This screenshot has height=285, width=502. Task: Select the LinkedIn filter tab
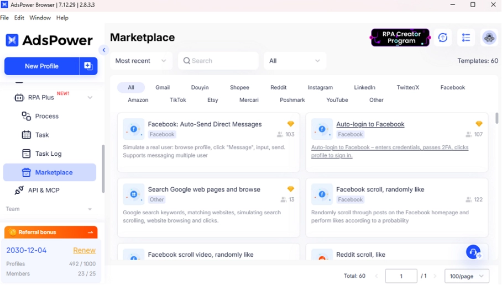coord(365,87)
